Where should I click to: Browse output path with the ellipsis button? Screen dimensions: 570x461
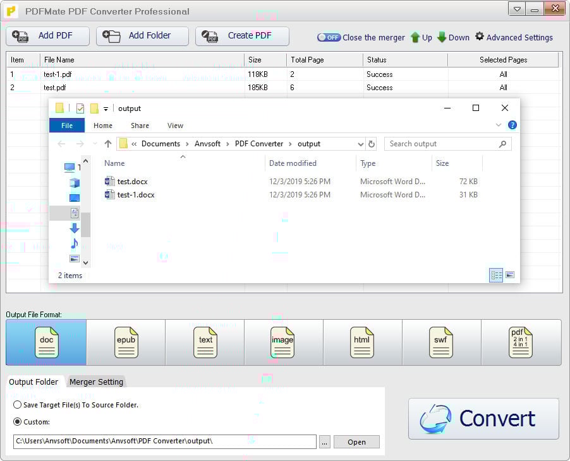[x=325, y=442]
